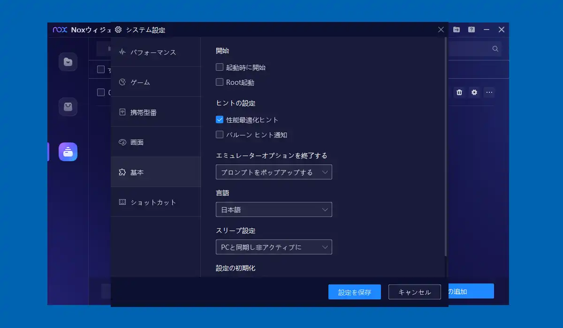Click the gear icon in the dialog title

118,30
